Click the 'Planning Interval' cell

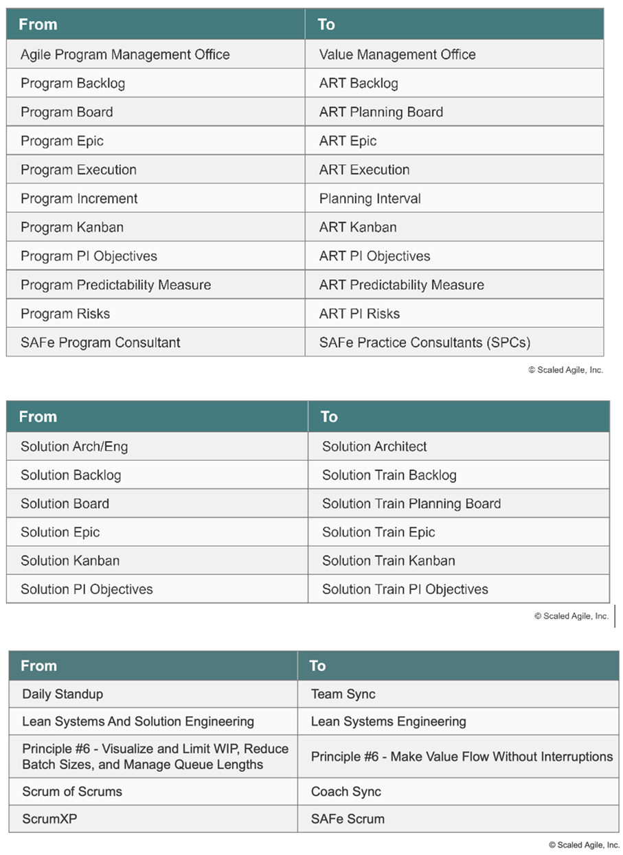tap(454, 198)
